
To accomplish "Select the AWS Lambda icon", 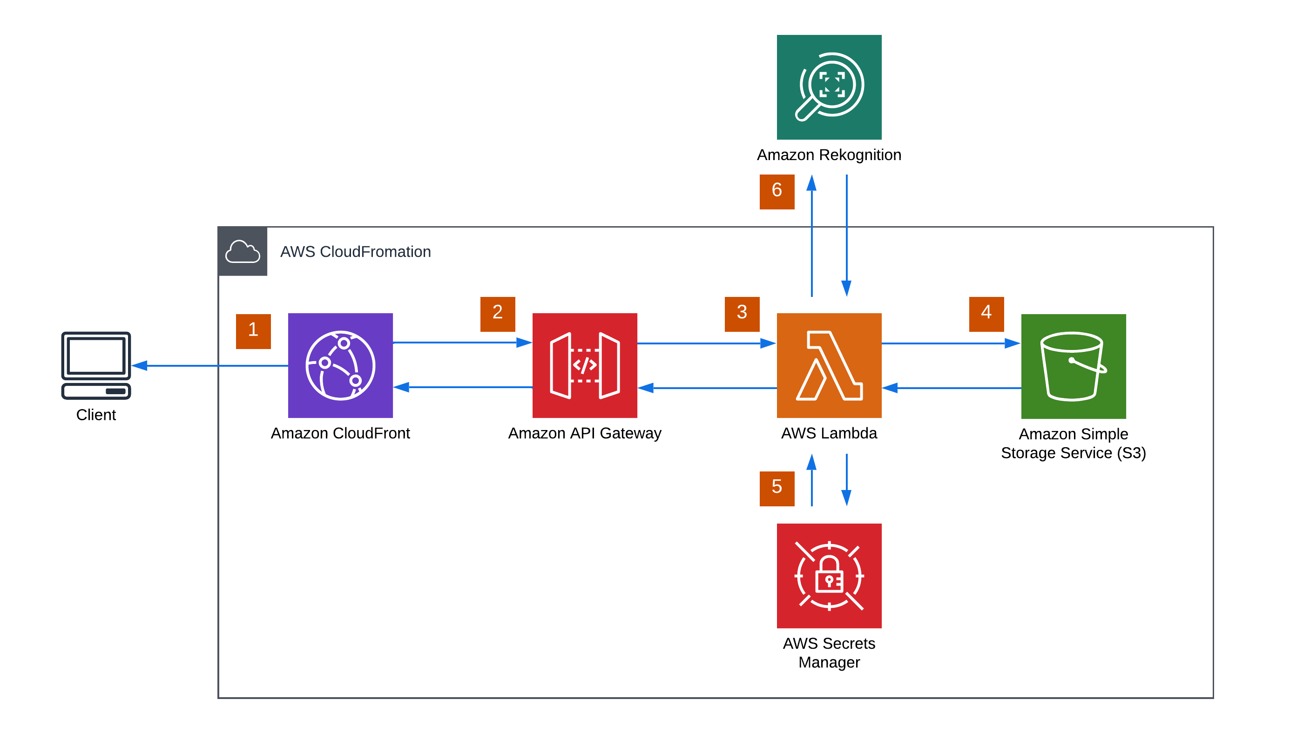I will (x=829, y=365).
